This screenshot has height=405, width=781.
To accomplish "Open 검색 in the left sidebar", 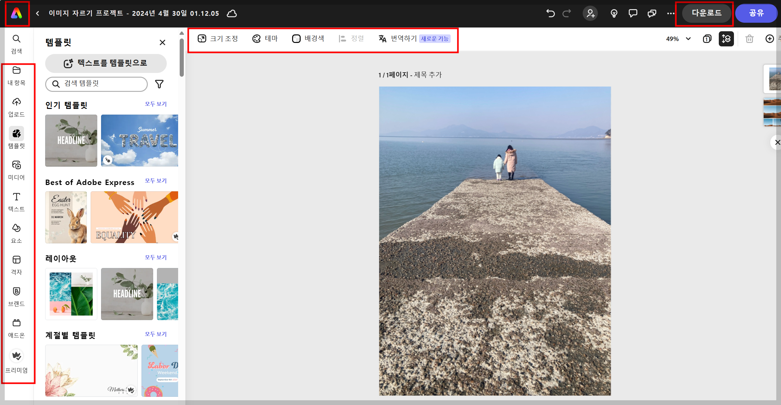I will click(16, 44).
